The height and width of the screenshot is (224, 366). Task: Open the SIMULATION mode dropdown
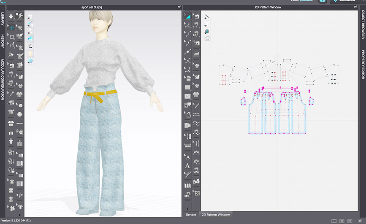[348, 2]
